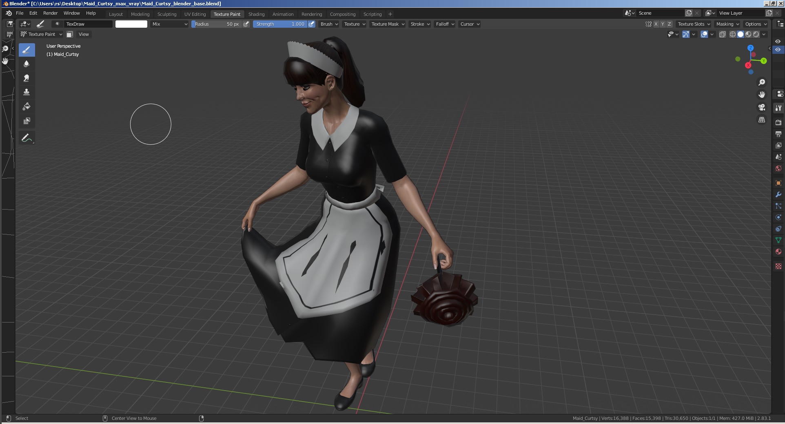This screenshot has height=424, width=785.
Task: Switch to the UV Editing workspace tab
Action: 195,14
